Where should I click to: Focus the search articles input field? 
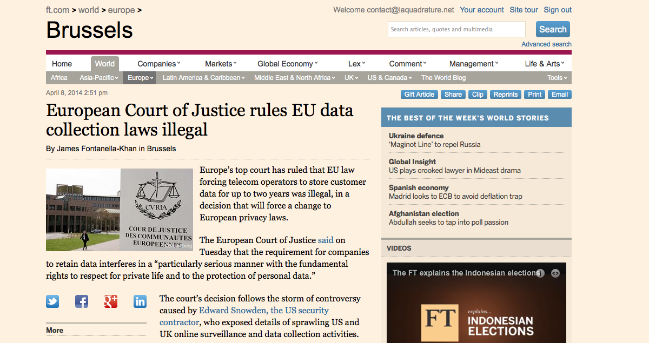tap(456, 29)
